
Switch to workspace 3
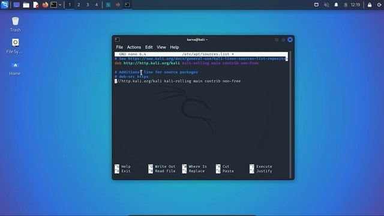pyautogui.click(x=88, y=5)
